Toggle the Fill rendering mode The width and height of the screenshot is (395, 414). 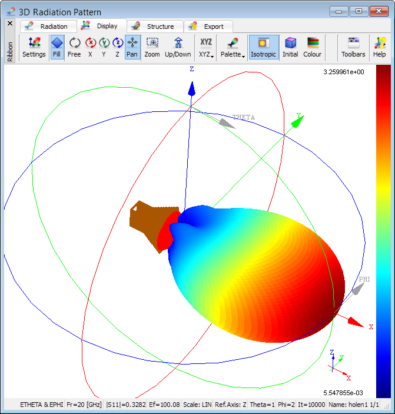pos(57,47)
